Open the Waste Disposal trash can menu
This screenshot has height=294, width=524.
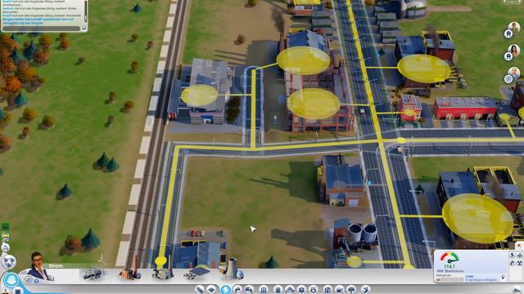click(x=278, y=290)
